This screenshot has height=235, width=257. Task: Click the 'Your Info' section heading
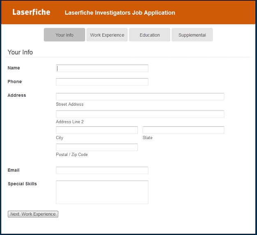[x=20, y=52]
